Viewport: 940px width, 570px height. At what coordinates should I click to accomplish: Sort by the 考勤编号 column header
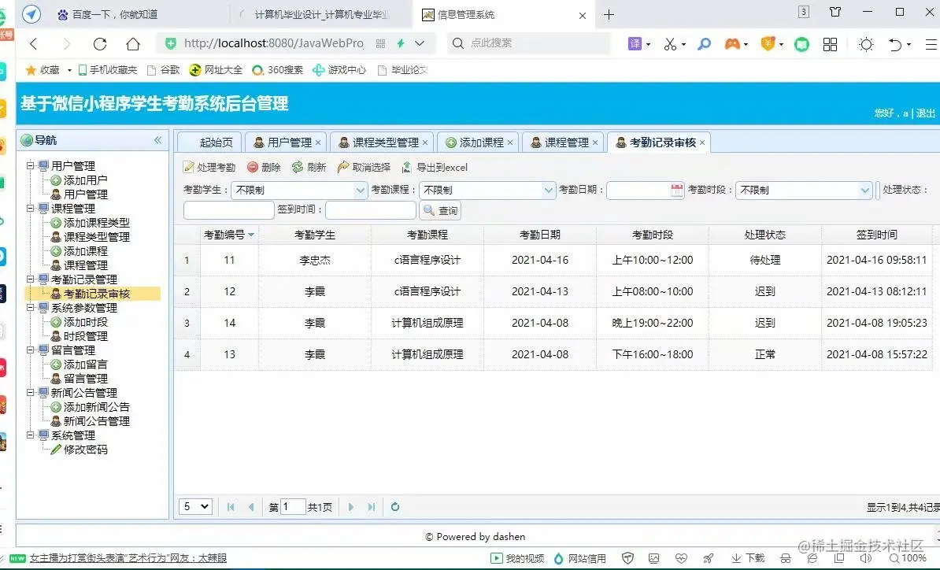229,235
